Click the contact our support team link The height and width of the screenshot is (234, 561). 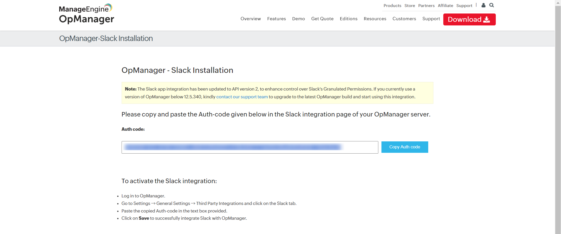point(242,97)
